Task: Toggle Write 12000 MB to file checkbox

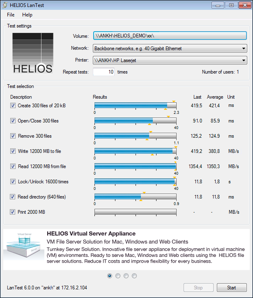Action: 13,151
